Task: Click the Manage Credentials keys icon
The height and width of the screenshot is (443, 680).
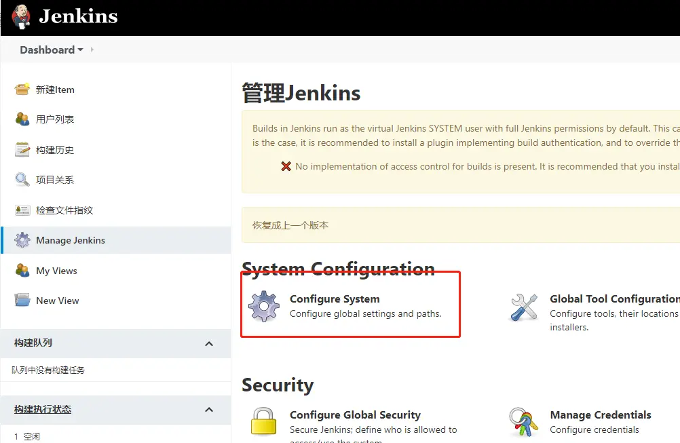Action: [524, 422]
